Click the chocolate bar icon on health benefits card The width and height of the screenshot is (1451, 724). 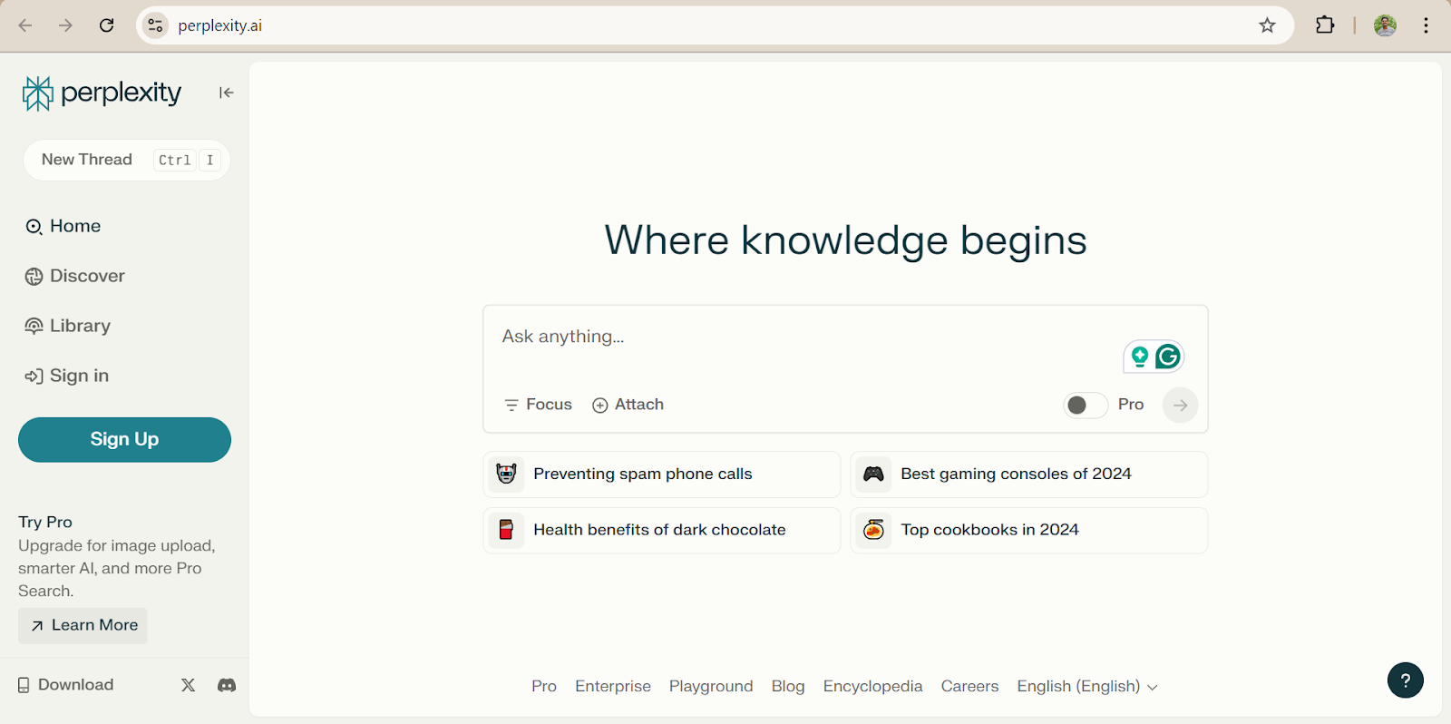[506, 530]
